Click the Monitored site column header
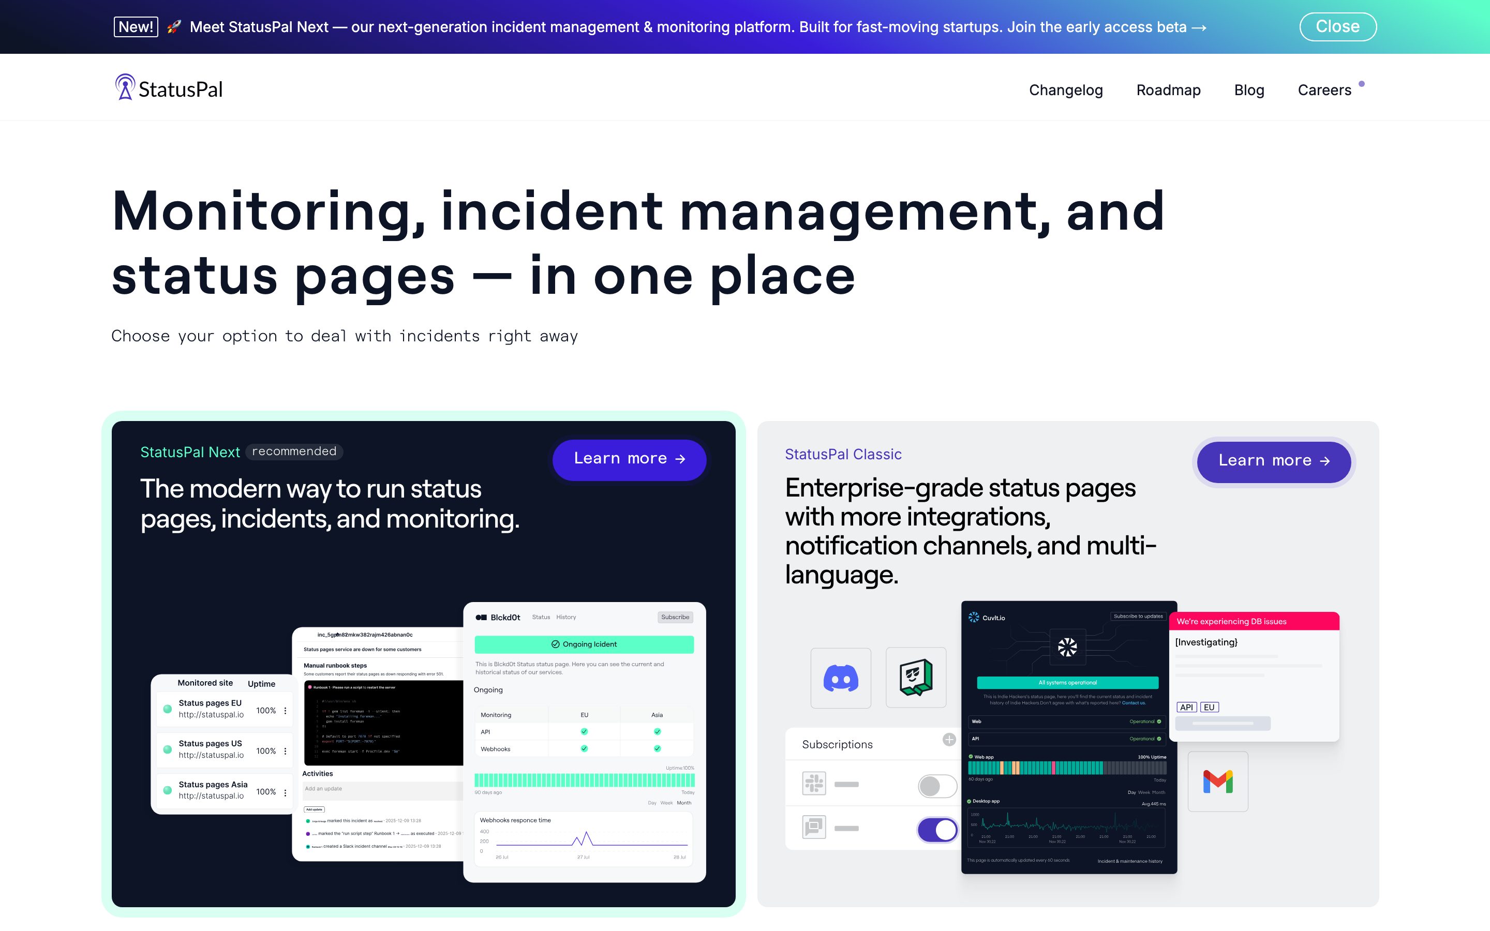 pos(205,683)
